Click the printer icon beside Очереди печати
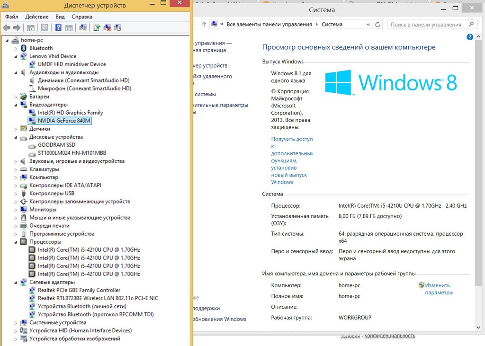 [24, 226]
